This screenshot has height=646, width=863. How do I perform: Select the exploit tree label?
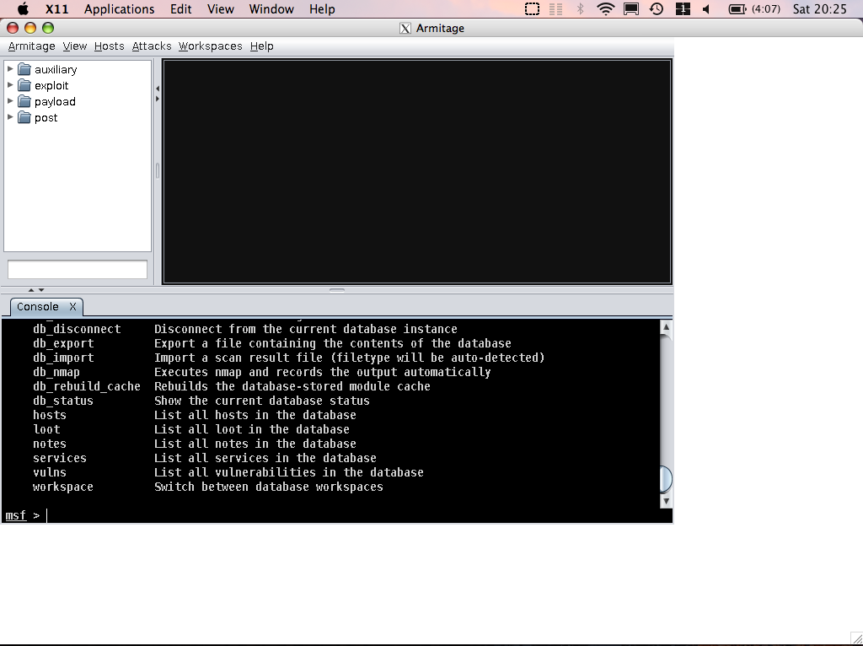pyautogui.click(x=51, y=85)
